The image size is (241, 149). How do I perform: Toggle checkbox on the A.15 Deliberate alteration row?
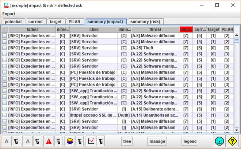[5, 109]
